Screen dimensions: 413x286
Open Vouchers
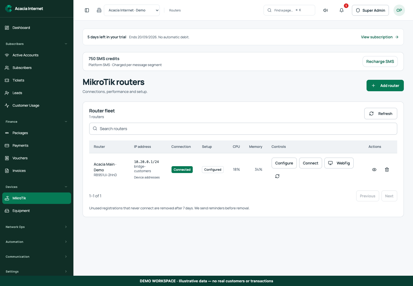click(37, 158)
